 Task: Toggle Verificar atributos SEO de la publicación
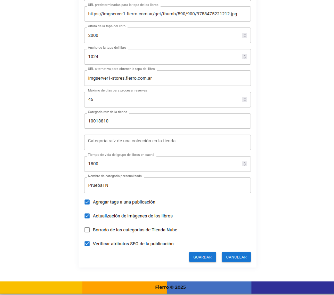click(87, 244)
